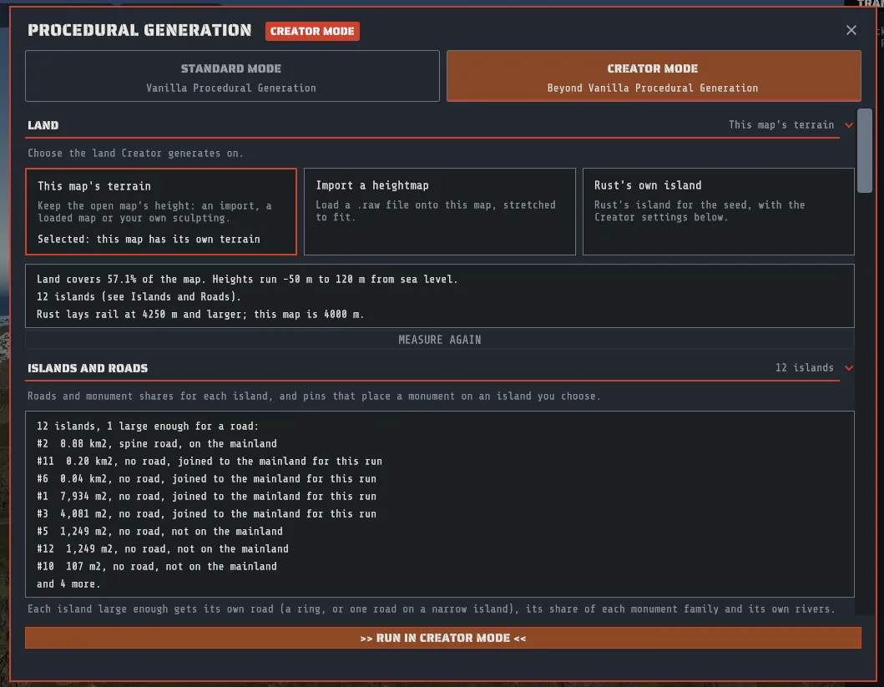
Task: Close the Procedural Generation dialog
Action: click(851, 30)
